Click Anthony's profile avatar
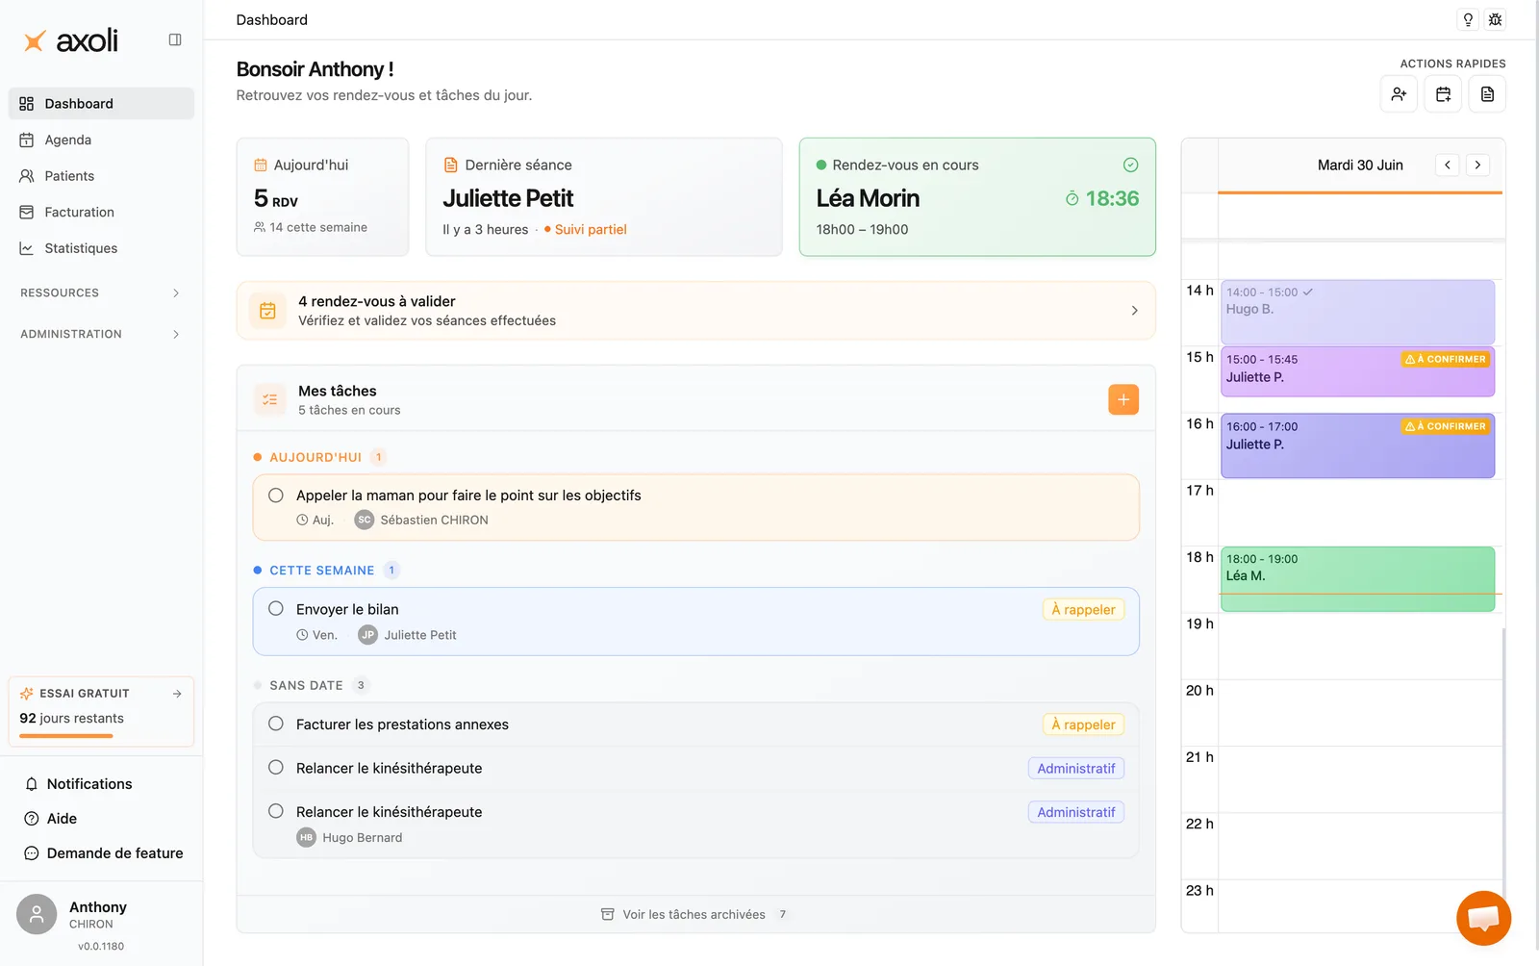 [x=37, y=914]
